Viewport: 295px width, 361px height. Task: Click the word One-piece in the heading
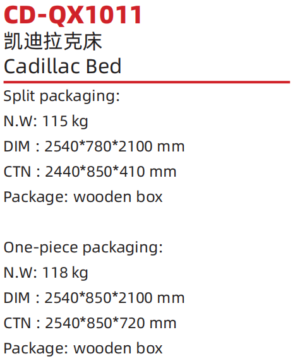(41, 248)
